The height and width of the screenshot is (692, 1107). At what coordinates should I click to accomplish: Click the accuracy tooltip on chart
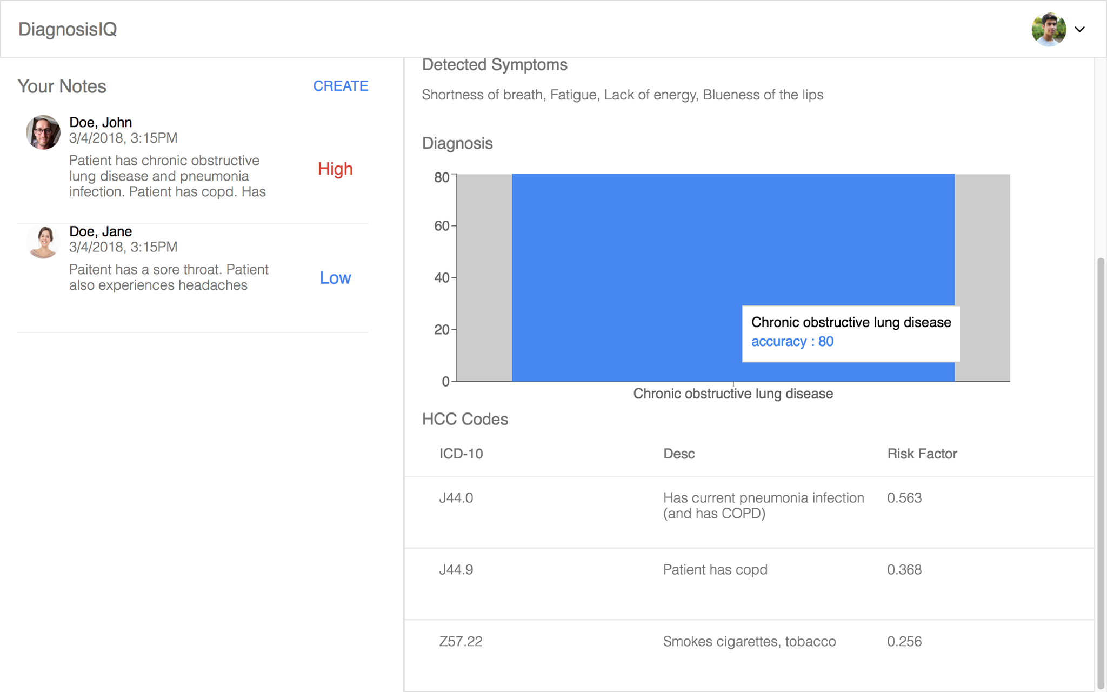(850, 333)
